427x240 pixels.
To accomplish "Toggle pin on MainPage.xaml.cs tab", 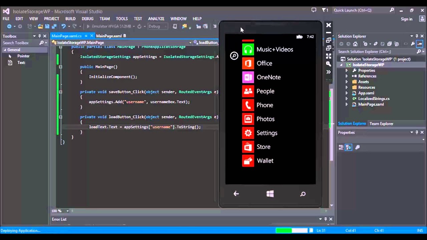I will coord(86,36).
